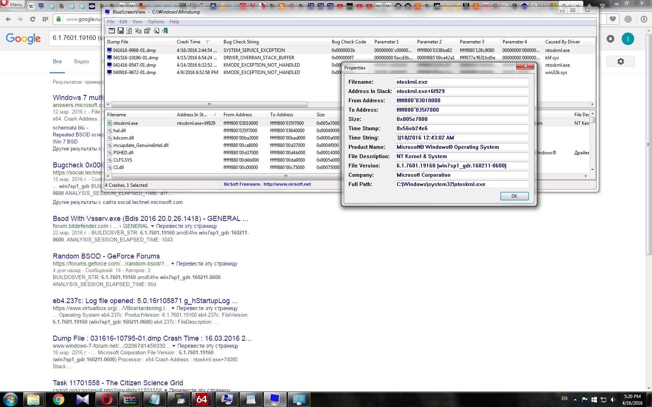Expand dropdown arrow beside forum.bitdefender.com result
Screen dimensions: 652x407
[x=153, y=226]
